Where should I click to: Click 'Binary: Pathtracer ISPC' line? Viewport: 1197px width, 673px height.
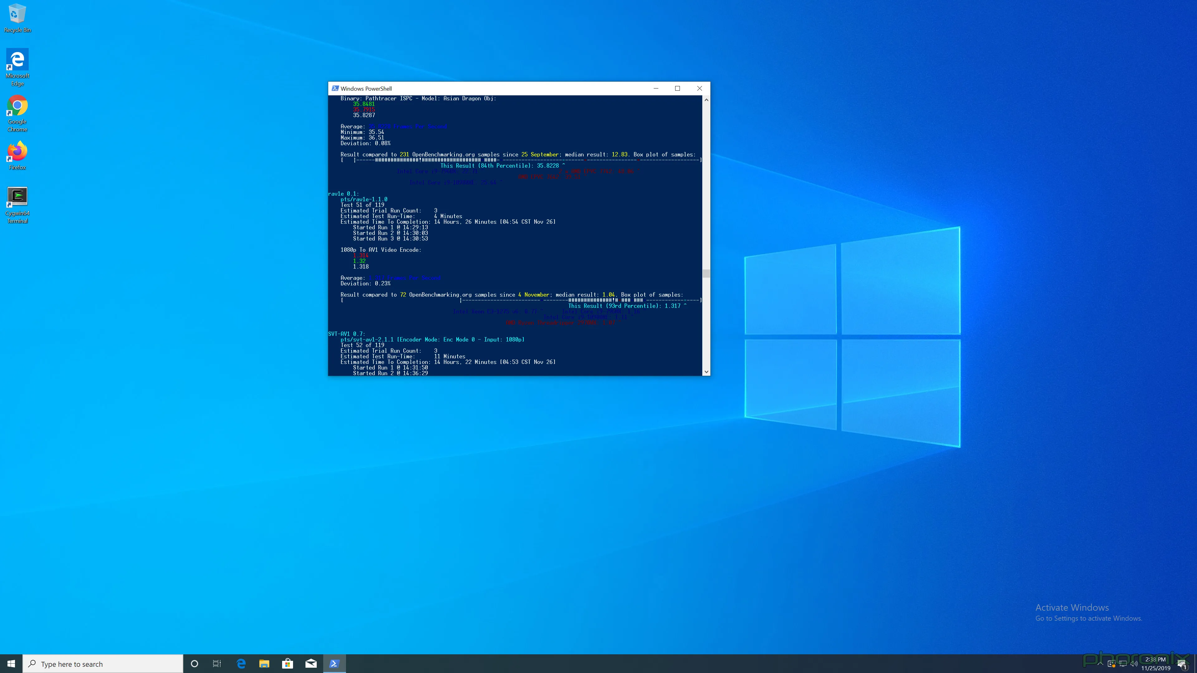tap(418, 98)
